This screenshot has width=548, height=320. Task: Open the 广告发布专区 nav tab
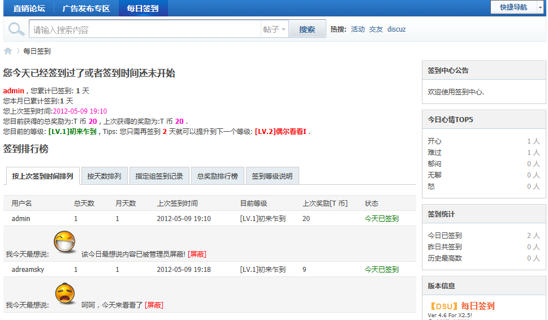click(86, 8)
